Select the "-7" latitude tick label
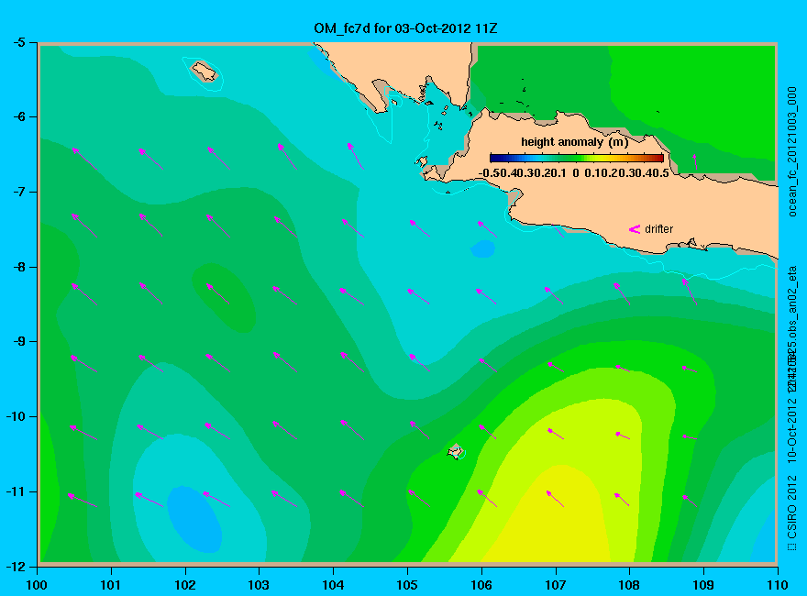Screen dimensions: 807x596 (19, 192)
